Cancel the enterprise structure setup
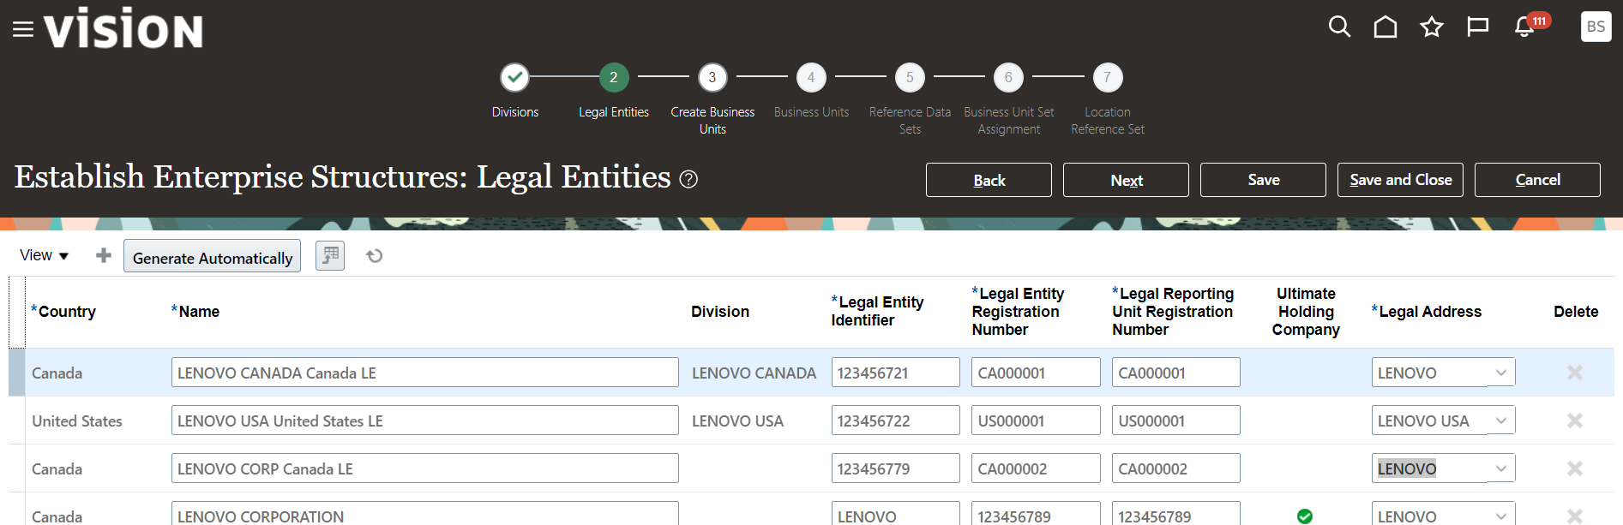The image size is (1623, 525). pos(1537,180)
